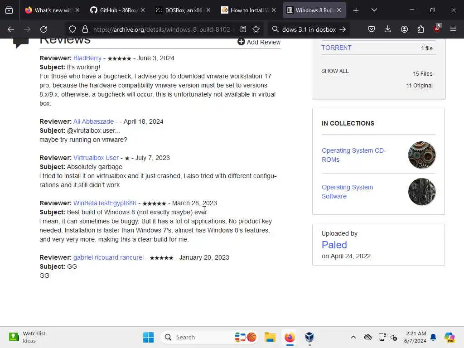Open the downloads panel

click(x=388, y=29)
